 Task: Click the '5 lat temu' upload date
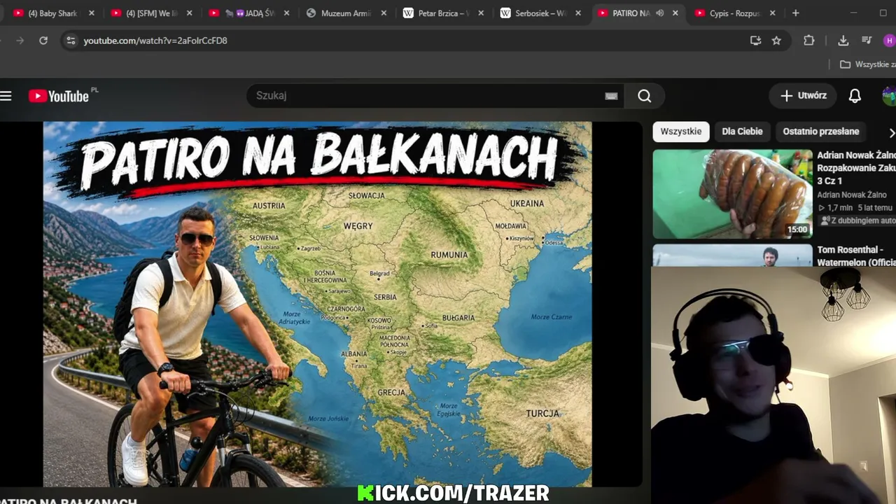tap(874, 208)
